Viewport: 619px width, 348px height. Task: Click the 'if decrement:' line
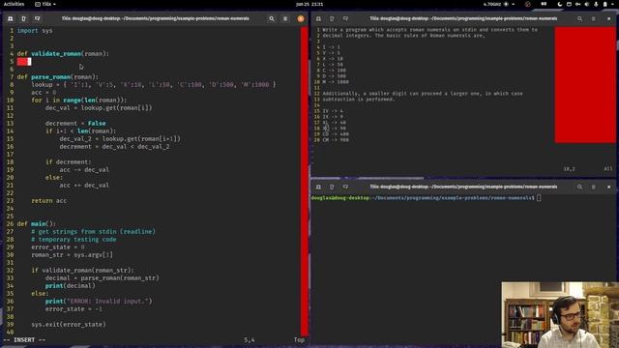(68, 161)
